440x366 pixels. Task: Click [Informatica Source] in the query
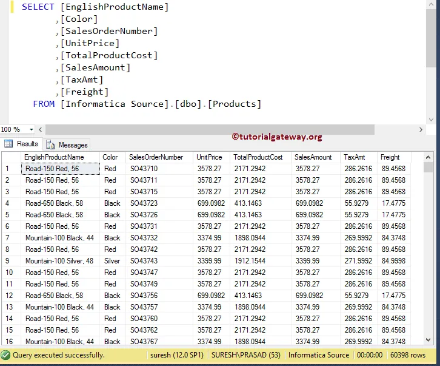click(x=115, y=104)
